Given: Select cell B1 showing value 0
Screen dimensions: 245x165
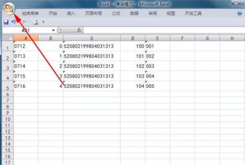Looking at the screenshot, I should (51, 46).
